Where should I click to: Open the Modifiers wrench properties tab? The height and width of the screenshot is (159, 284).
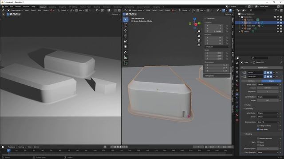[x=237, y=94]
